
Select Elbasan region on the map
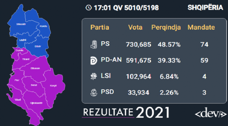(35, 69)
